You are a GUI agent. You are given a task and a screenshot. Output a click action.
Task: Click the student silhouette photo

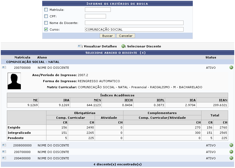pyautogui.click(x=14, y=81)
